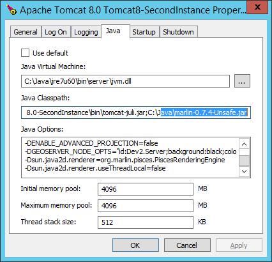This screenshot has width=272, height=262.
Task: Click the browse (...) button for JVM path
Action: 242,81
